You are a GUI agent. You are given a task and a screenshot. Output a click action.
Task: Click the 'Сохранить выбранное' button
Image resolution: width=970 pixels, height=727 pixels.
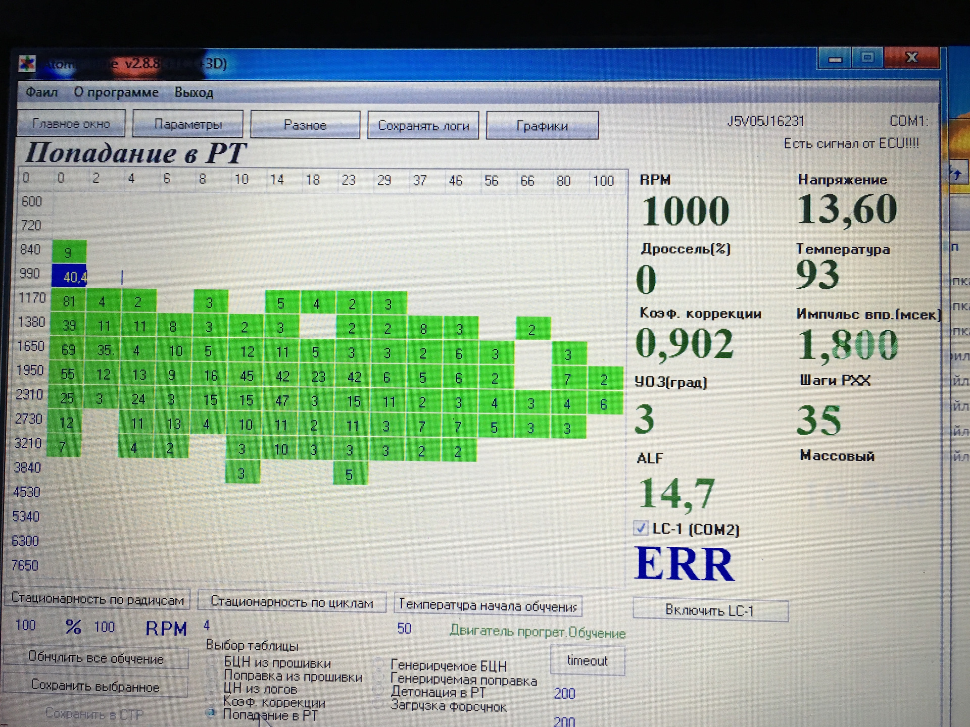[95, 686]
